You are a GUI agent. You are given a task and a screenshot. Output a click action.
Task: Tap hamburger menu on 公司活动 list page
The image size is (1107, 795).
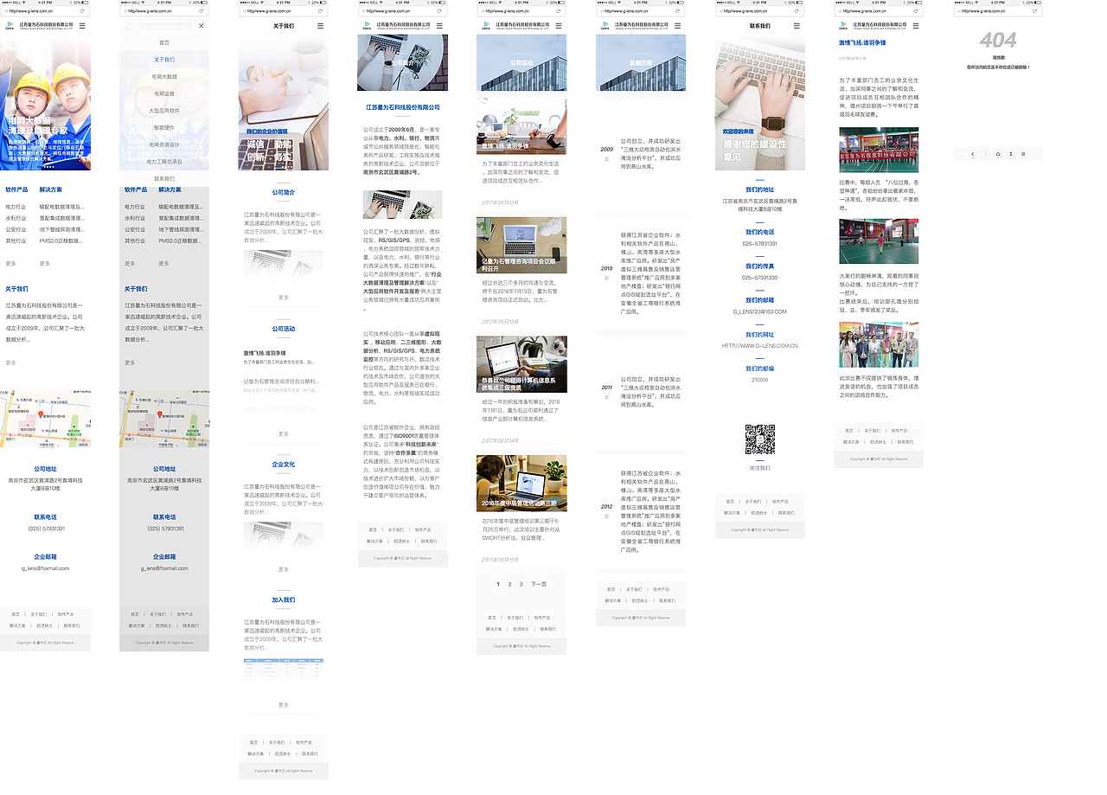(559, 27)
